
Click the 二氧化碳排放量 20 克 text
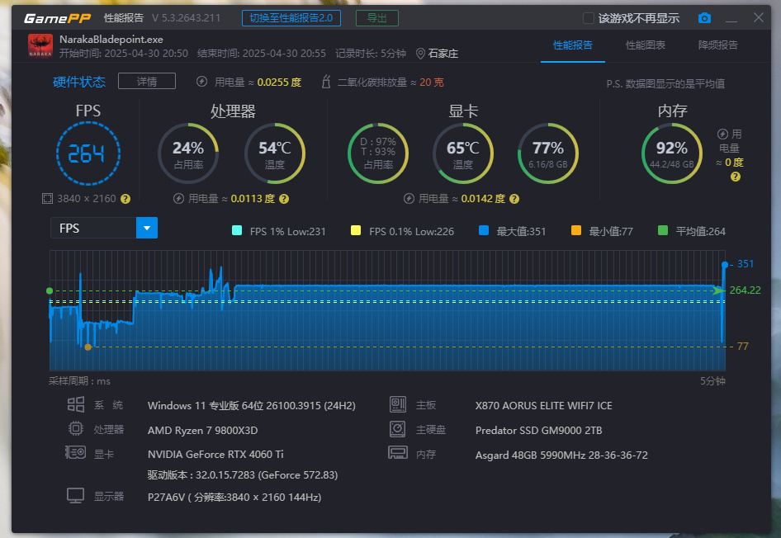pos(390,83)
